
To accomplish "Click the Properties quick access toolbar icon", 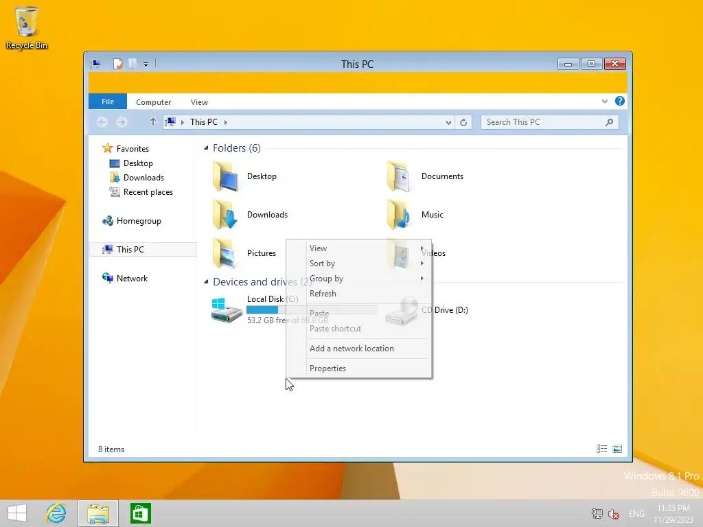I will point(118,64).
